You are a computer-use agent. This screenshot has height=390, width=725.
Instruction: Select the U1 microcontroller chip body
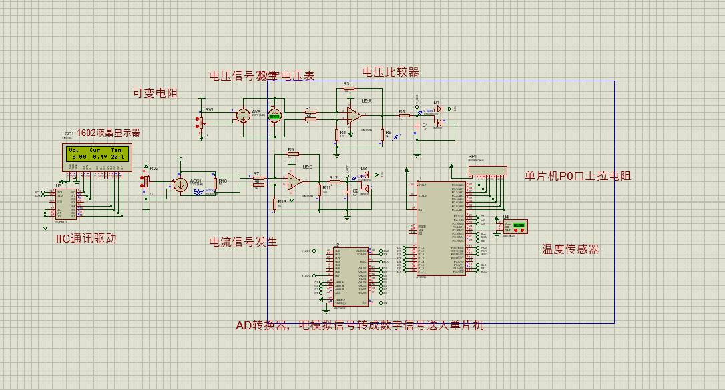441,229
